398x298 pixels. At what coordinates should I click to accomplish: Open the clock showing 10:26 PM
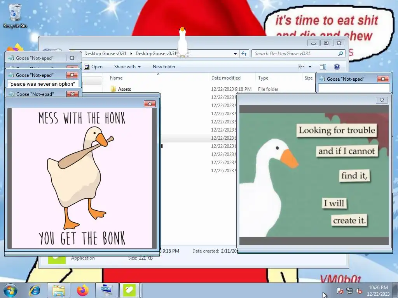[x=378, y=291]
